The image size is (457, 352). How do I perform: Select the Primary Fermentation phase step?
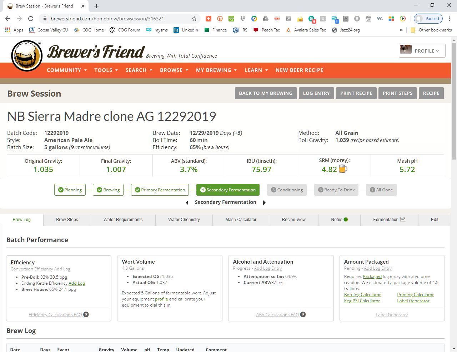click(x=160, y=190)
